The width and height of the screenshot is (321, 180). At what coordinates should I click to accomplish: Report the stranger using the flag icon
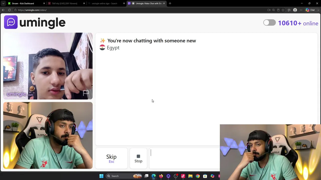click(86, 93)
